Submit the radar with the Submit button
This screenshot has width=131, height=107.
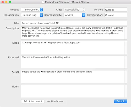pos(121,101)
